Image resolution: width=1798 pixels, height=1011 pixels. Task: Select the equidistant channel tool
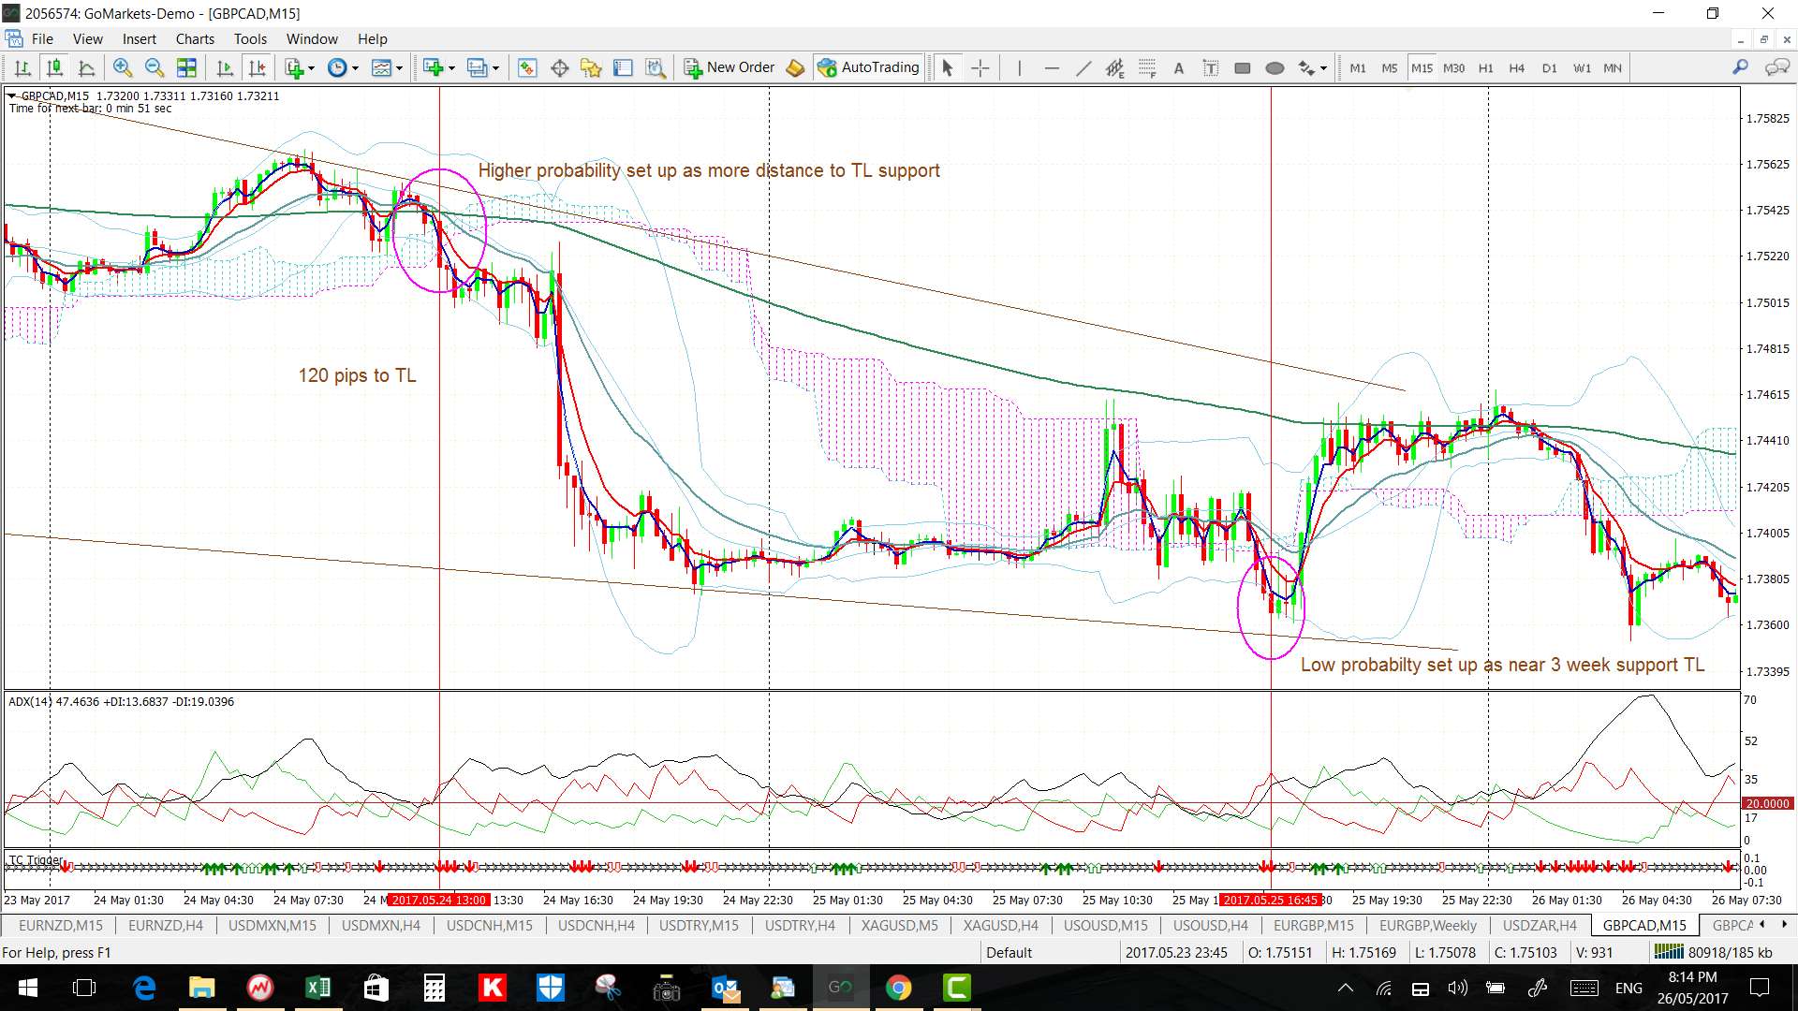point(1114,67)
